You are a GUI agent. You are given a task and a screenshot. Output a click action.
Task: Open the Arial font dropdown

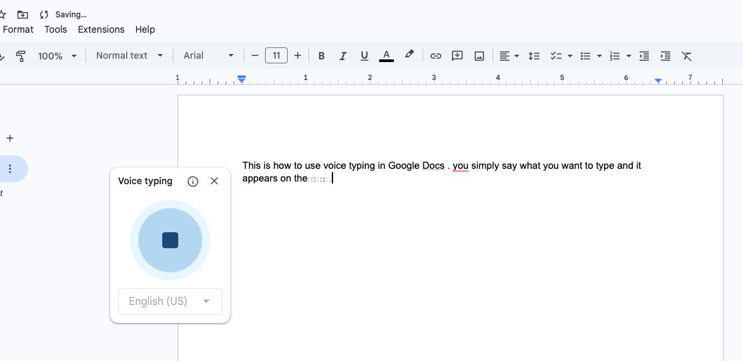pyautogui.click(x=208, y=55)
